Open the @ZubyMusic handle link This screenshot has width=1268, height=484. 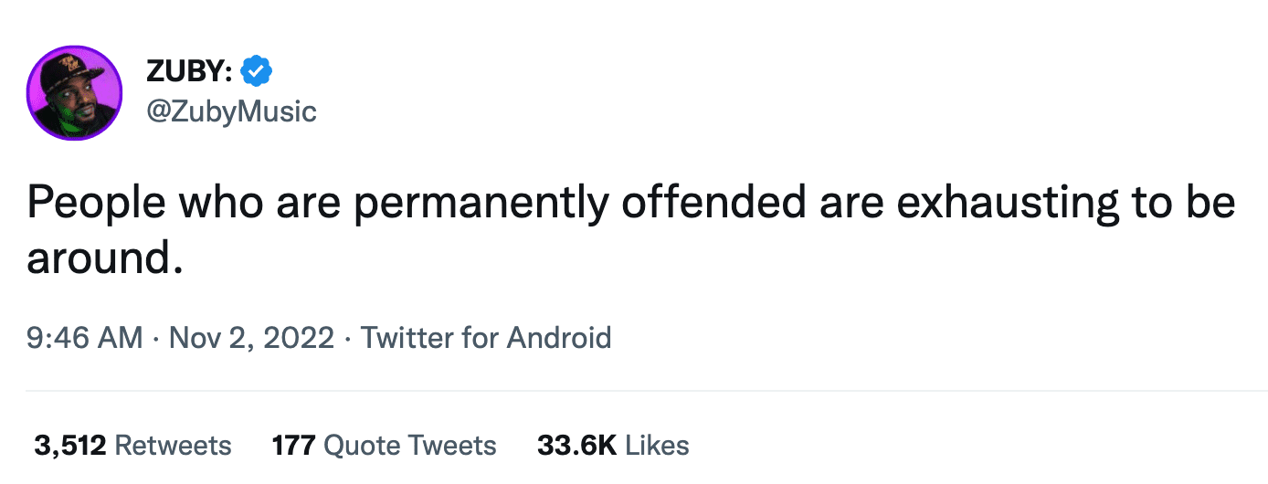(231, 111)
